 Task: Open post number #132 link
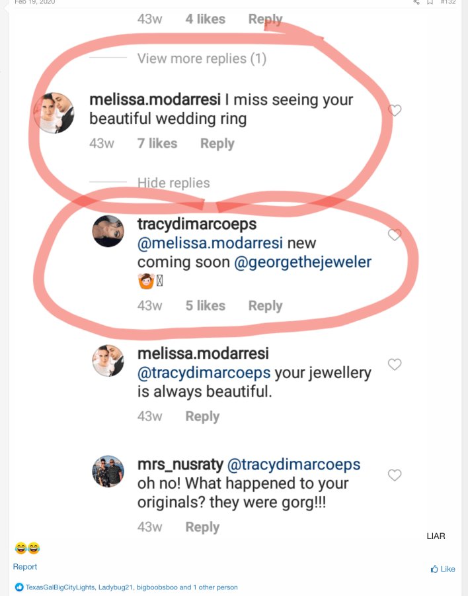pyautogui.click(x=448, y=2)
